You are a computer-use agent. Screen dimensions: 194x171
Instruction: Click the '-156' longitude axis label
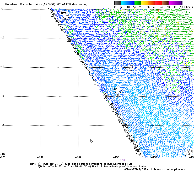click(x=116, y=157)
